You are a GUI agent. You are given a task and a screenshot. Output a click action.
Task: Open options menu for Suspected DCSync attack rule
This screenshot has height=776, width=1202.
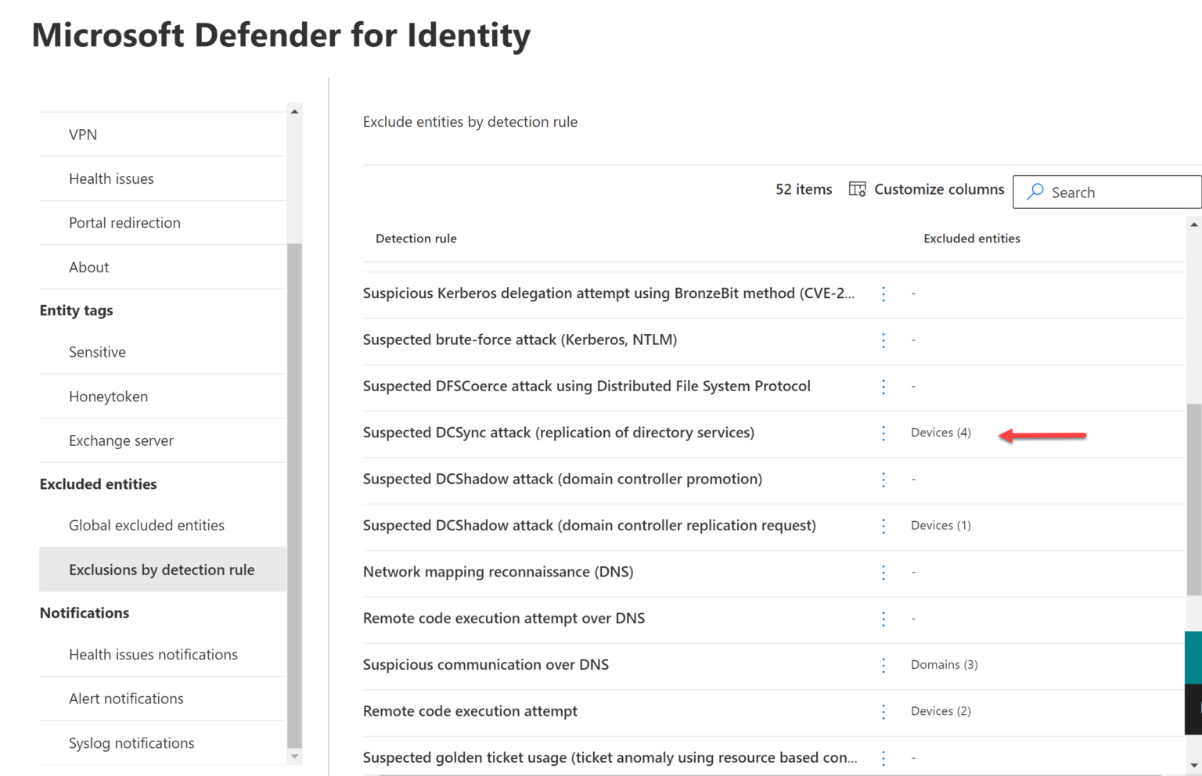[884, 433]
